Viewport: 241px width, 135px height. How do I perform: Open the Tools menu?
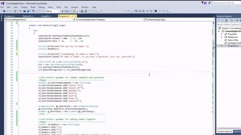[x=58, y=7]
